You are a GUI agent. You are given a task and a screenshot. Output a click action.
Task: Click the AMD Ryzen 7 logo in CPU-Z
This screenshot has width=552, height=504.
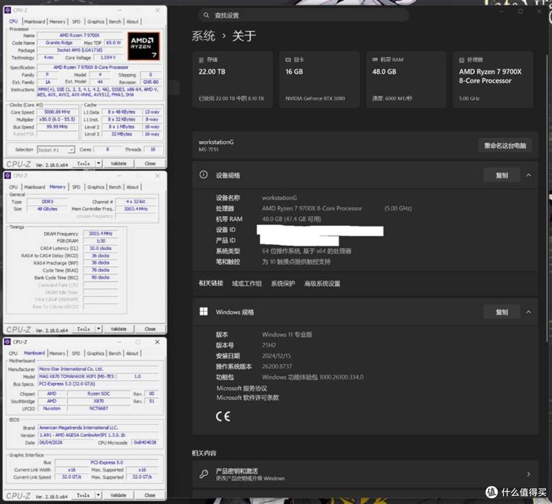pos(144,46)
